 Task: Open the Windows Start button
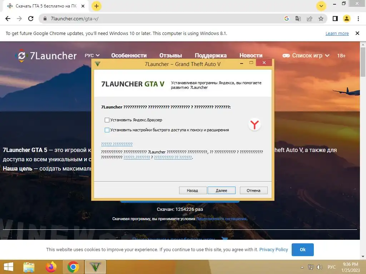coord(9,267)
